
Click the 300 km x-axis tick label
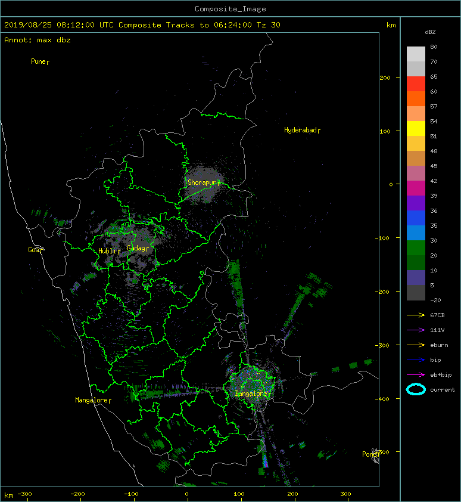(346, 494)
